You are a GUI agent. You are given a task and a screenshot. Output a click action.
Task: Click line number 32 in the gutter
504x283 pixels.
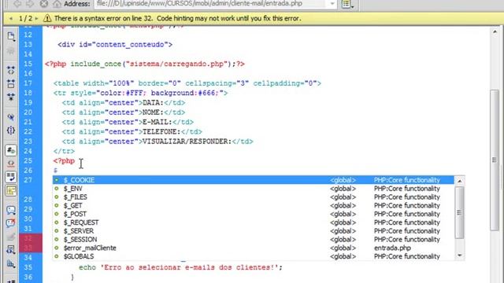[28, 238]
